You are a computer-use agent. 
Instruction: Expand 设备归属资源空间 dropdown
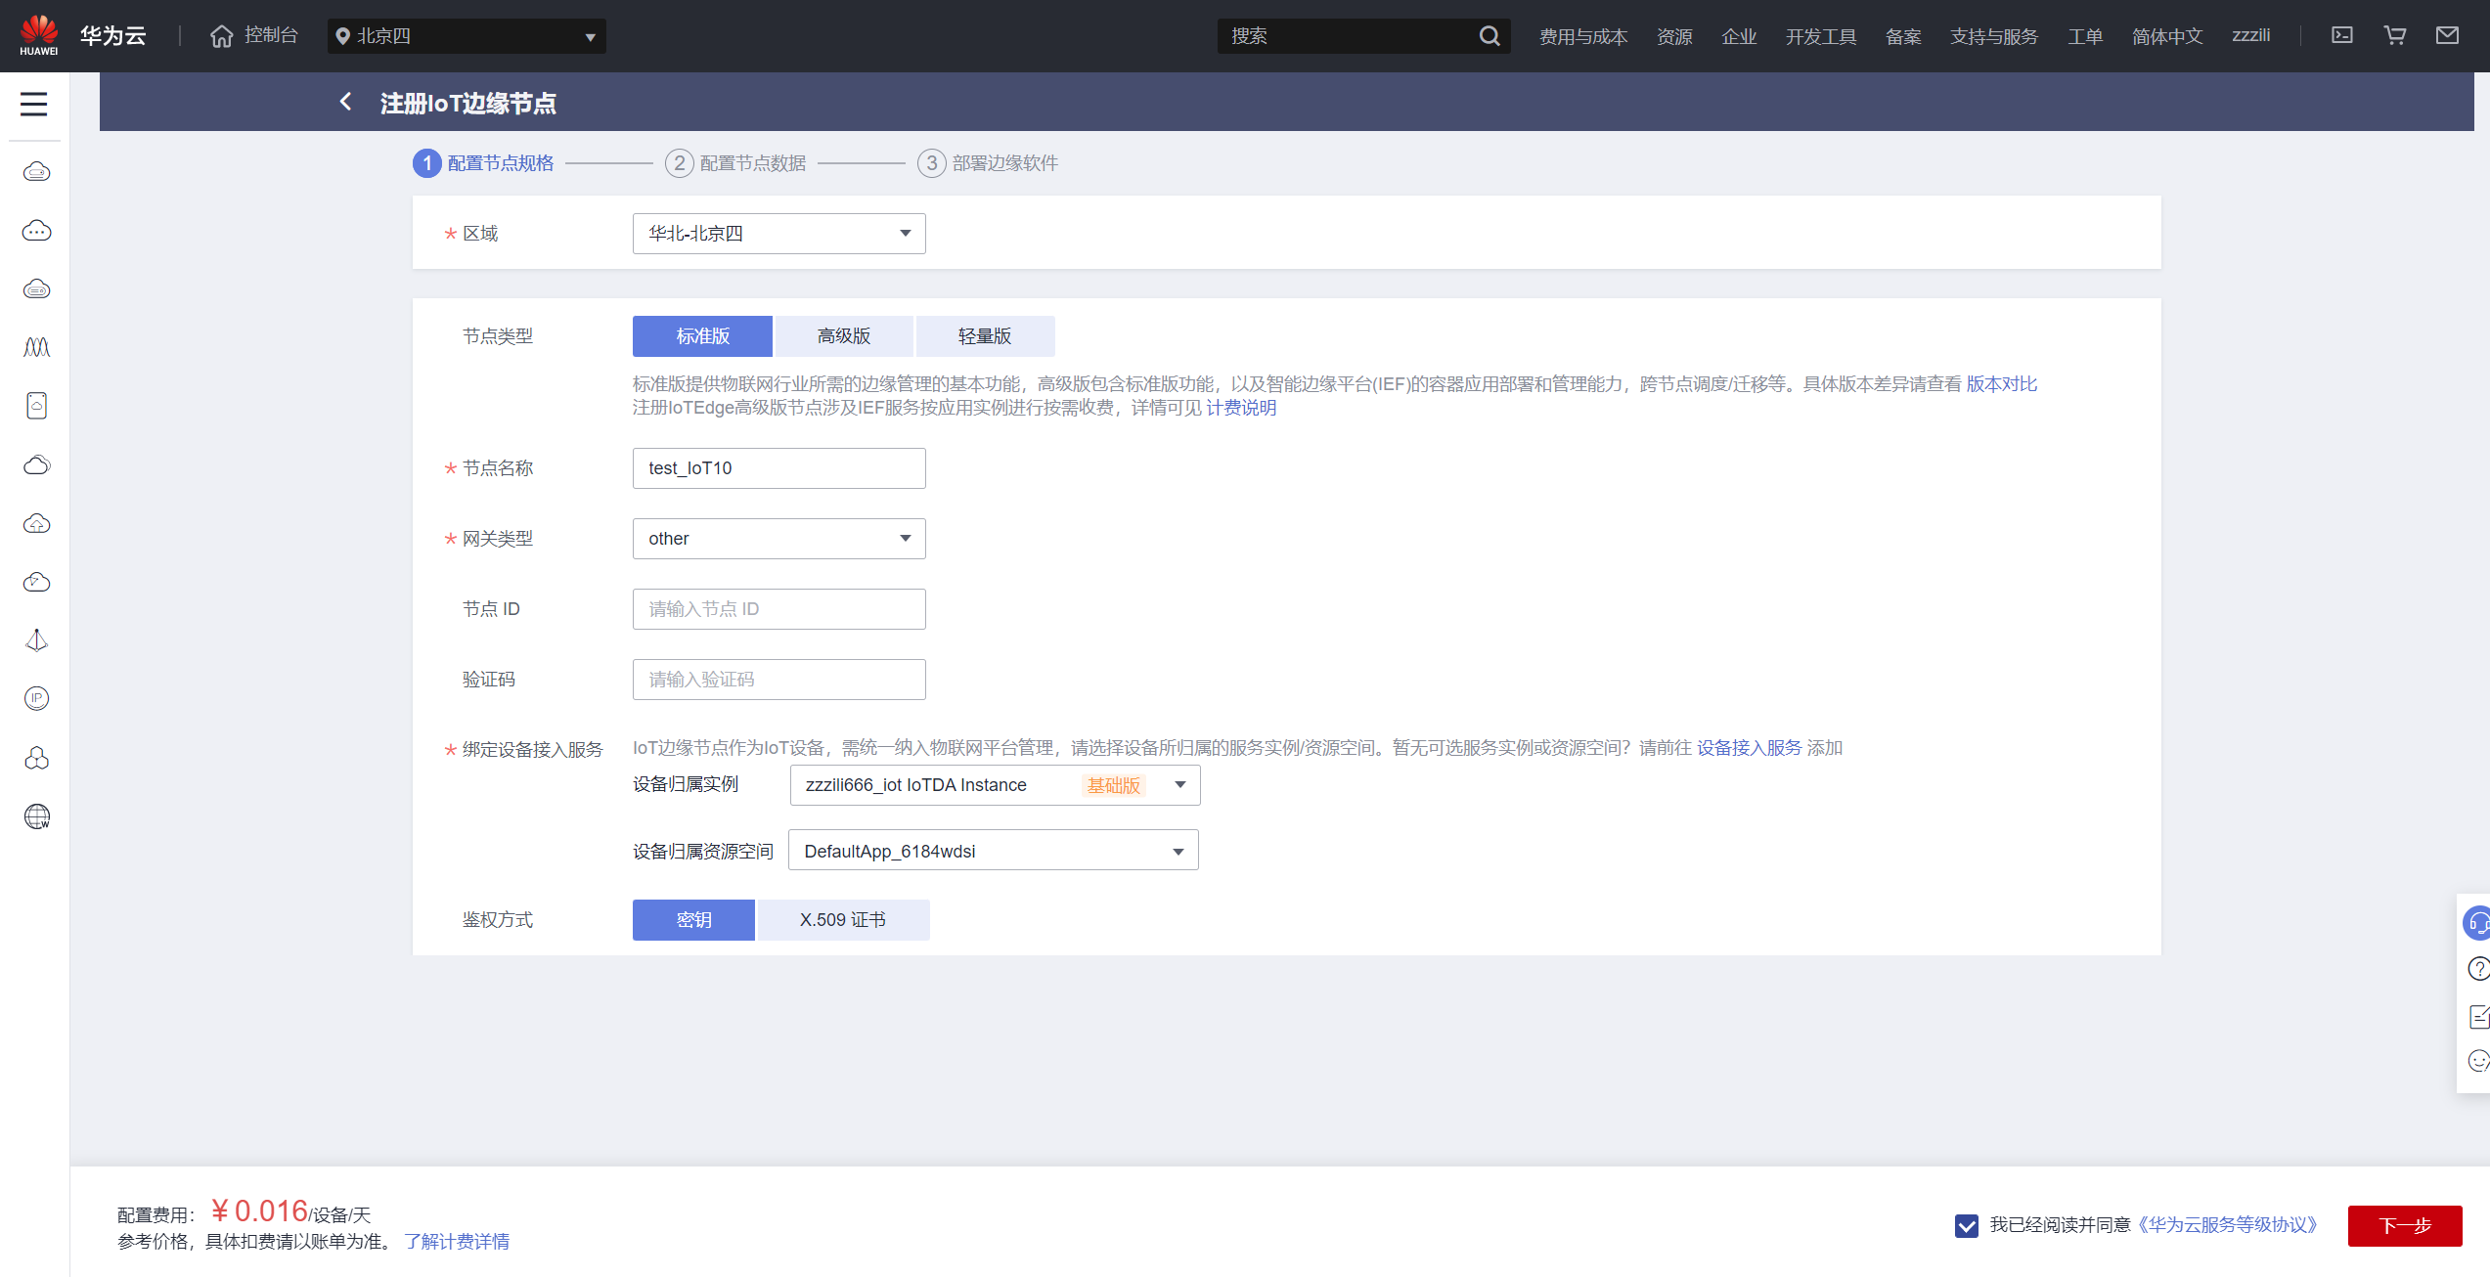[993, 851]
